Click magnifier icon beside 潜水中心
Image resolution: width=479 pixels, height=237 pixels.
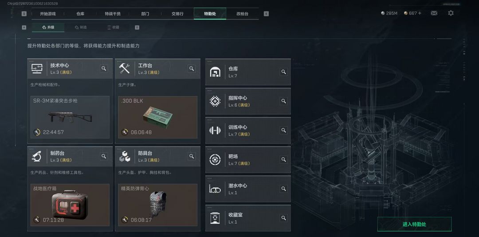tap(283, 189)
